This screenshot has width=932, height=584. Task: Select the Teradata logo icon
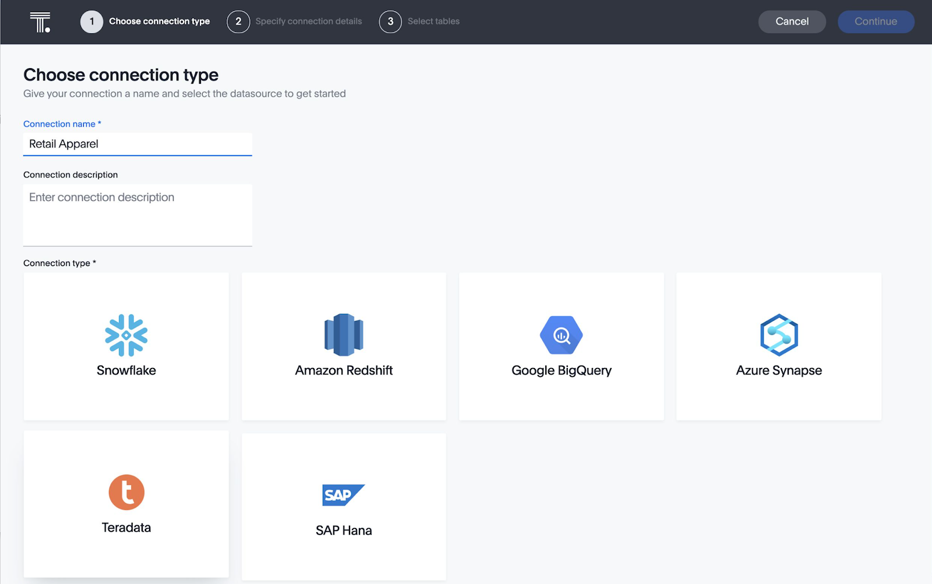point(126,492)
